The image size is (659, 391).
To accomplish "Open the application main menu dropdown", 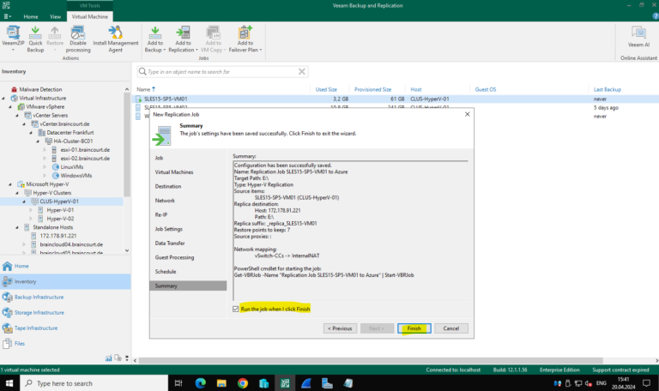I will tap(8, 16).
